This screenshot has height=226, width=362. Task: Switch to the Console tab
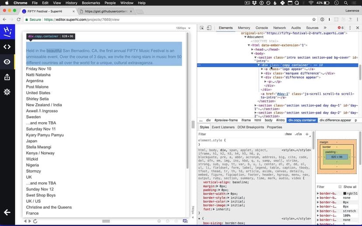click(x=261, y=28)
